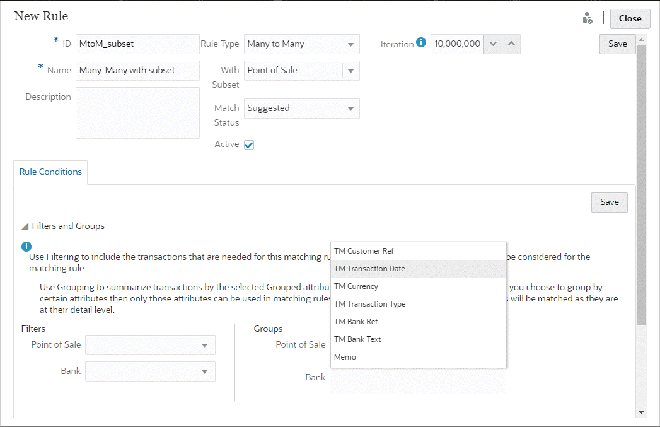Switch to the Rule Conditions tab

pyautogui.click(x=50, y=172)
